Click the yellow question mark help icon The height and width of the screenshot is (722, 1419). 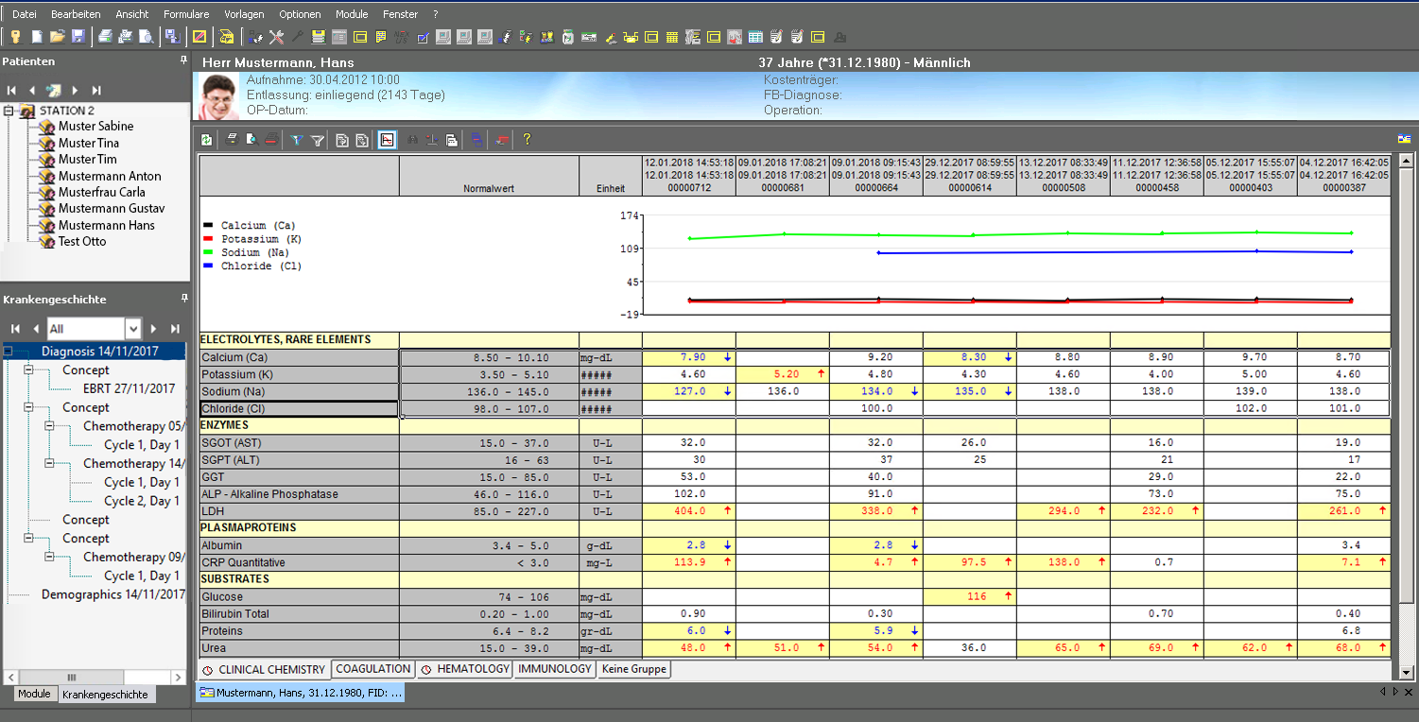tap(527, 140)
